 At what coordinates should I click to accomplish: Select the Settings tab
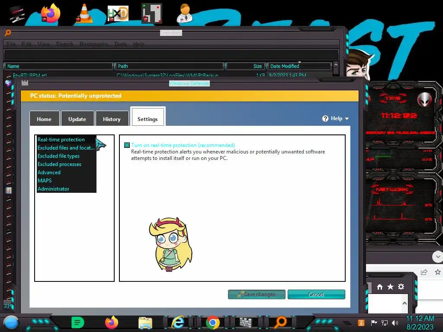[148, 117]
